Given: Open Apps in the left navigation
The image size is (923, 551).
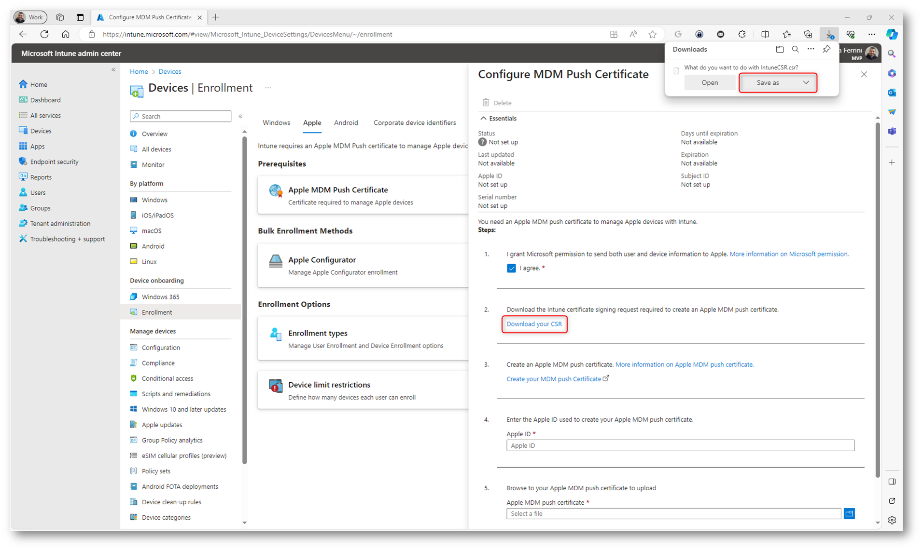Looking at the screenshot, I should pyautogui.click(x=37, y=146).
